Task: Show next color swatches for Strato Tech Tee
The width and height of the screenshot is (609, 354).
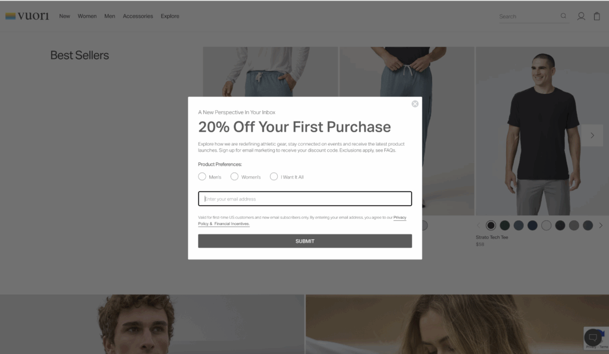Action: point(601,225)
